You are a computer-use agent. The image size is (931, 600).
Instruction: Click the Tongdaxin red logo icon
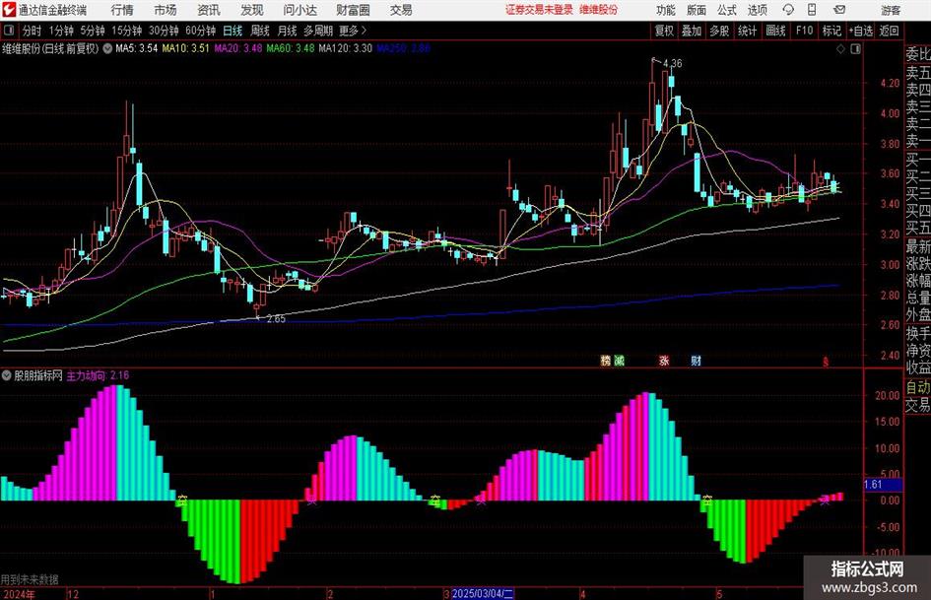9,10
